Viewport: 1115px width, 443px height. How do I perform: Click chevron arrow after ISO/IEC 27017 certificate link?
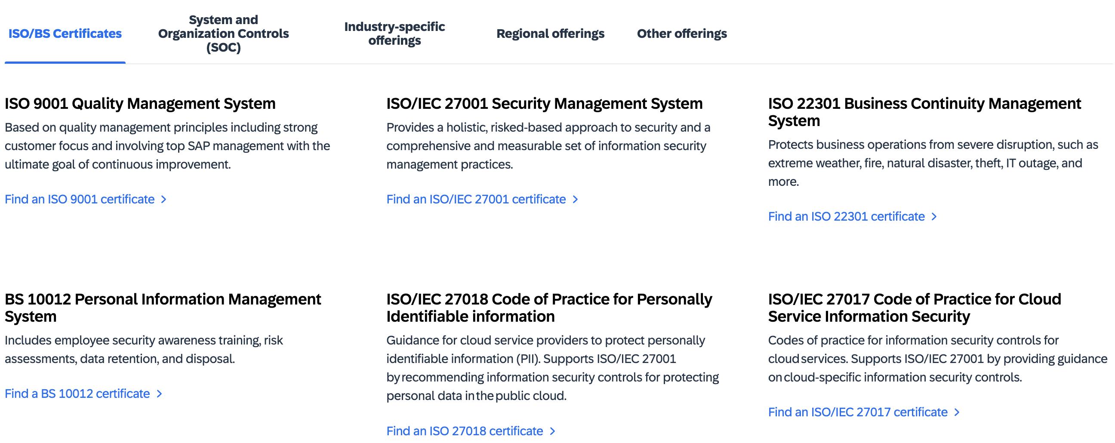957,412
